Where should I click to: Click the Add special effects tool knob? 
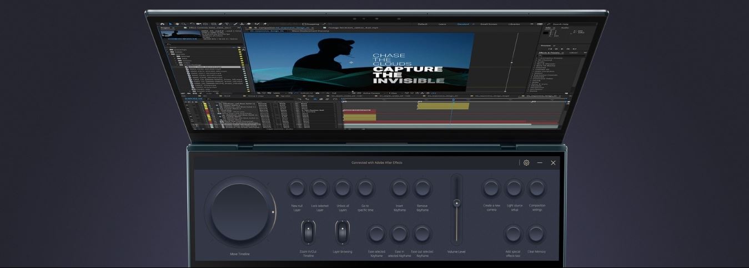click(514, 234)
